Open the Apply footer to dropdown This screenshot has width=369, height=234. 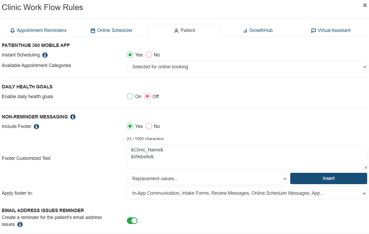pos(247,193)
